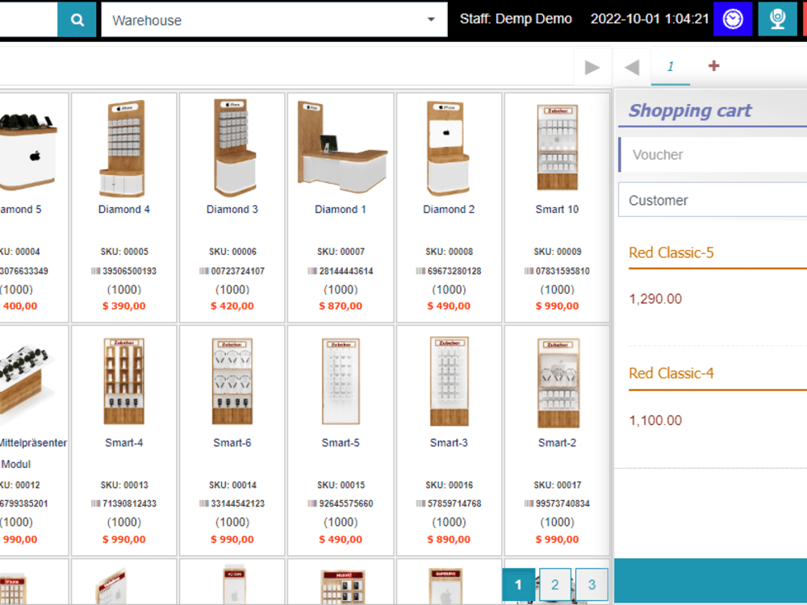
Task: Click the $ 390,00 price of Diamond 4
Action: pos(124,306)
